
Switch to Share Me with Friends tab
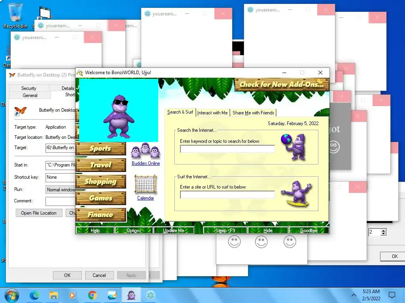(253, 113)
